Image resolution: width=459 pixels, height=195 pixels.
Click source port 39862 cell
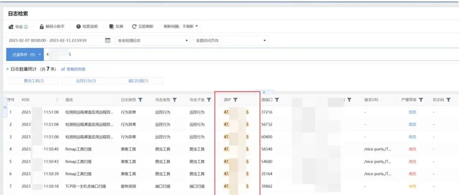tap(267, 186)
